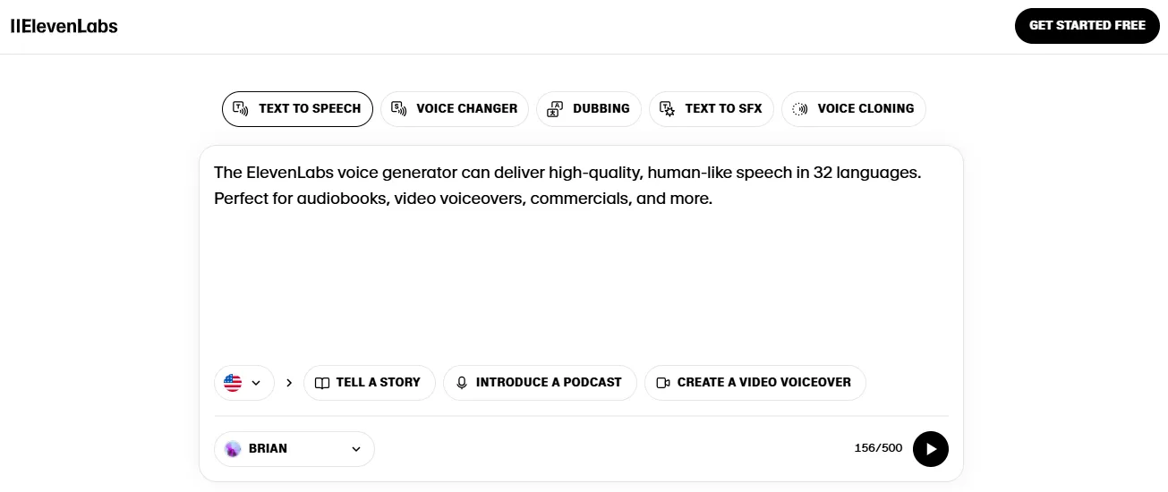Open the language dropdown chevron
This screenshot has width=1168, height=492.
click(x=256, y=382)
